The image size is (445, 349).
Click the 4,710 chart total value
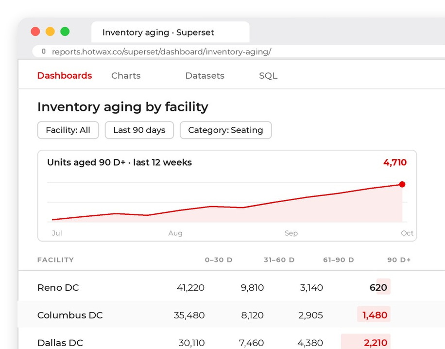(395, 162)
